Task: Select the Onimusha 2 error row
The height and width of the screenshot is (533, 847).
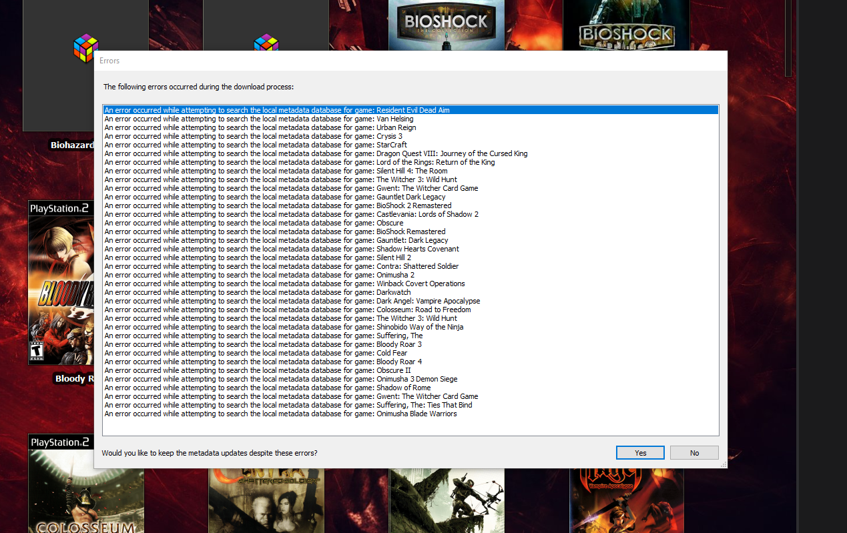Action: (410, 275)
